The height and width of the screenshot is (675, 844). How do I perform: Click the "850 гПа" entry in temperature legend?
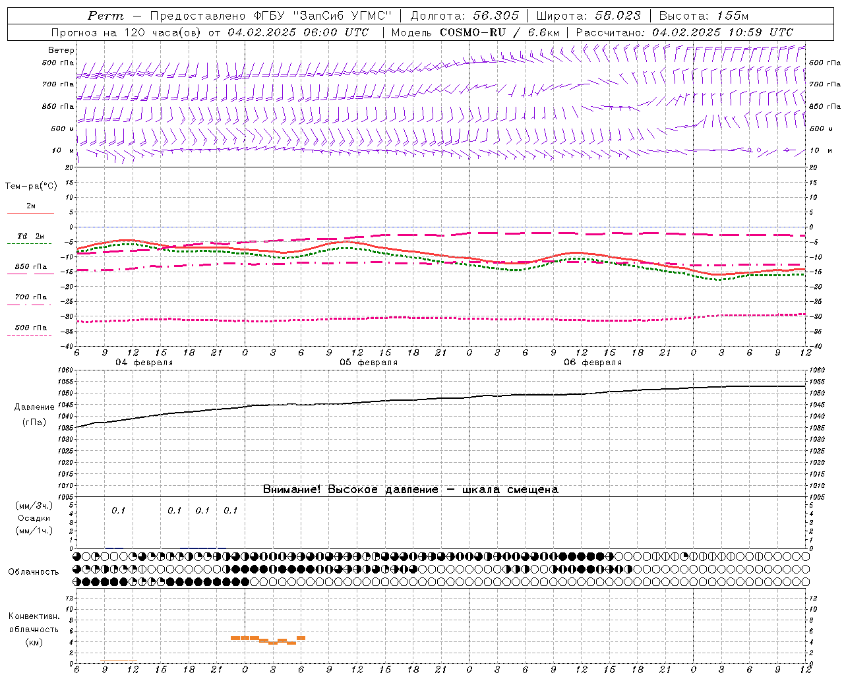click(31, 267)
